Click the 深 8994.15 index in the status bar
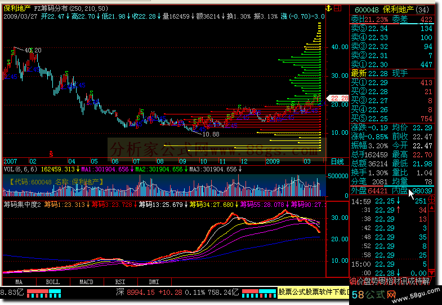Image resolution: width=442 pixels, height=305 pixels. click(x=136, y=292)
